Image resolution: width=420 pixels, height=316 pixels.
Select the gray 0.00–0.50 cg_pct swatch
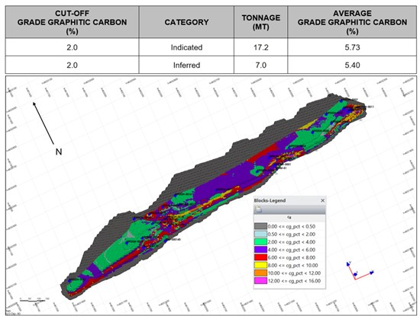260,226
